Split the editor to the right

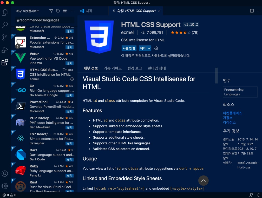click(252, 11)
